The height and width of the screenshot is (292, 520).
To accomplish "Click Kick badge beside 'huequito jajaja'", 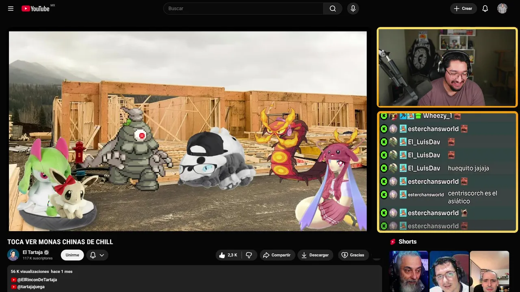I will pos(384,168).
